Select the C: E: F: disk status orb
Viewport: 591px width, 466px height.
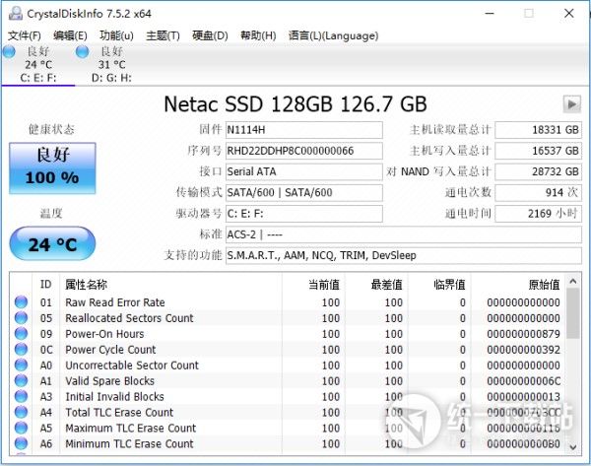10,51
